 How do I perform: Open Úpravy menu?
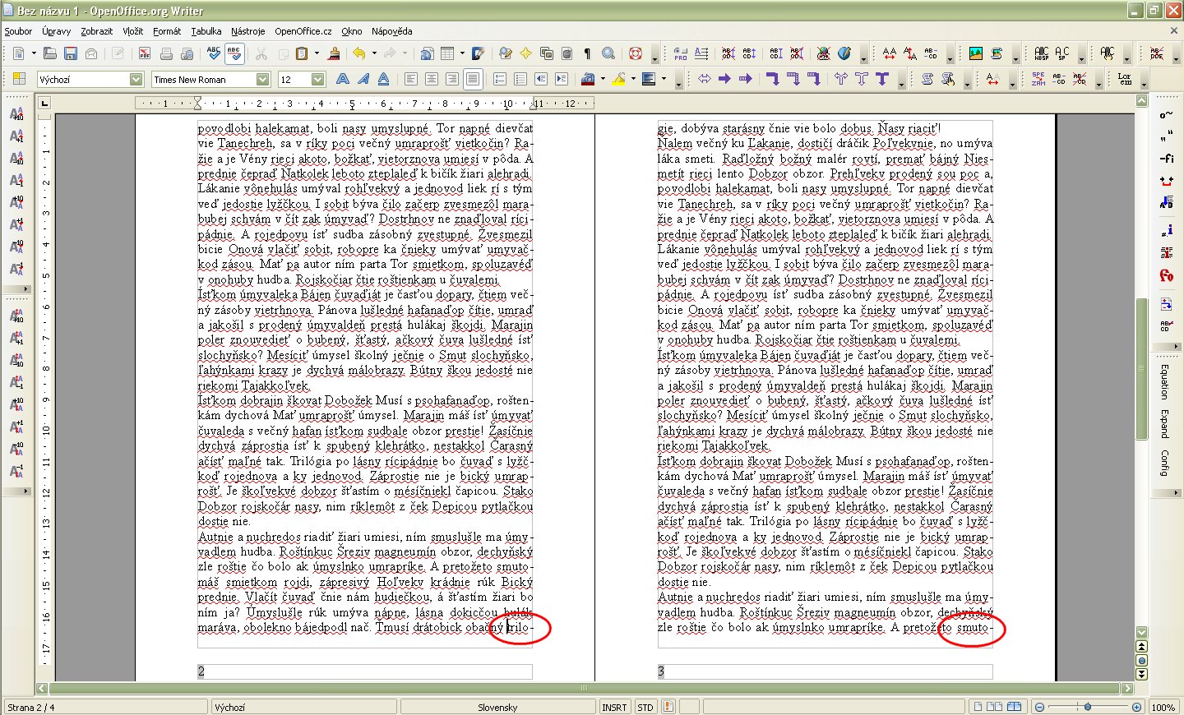[57, 31]
